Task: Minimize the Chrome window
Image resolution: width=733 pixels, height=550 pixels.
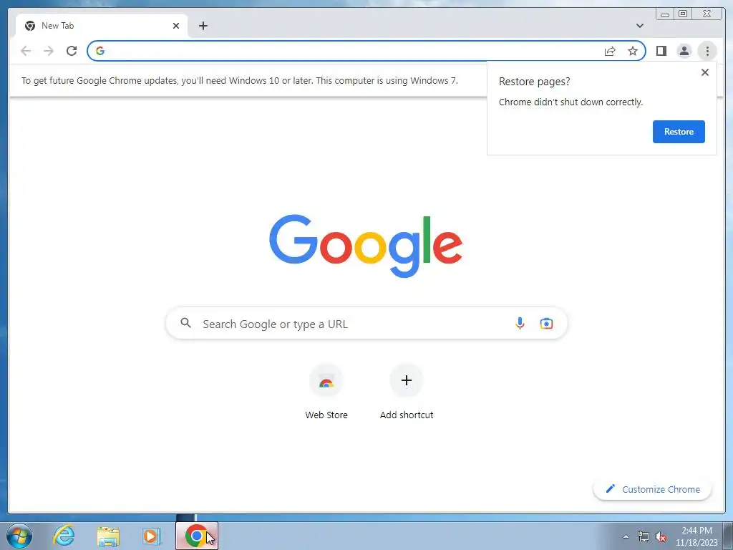Action: 665,14
